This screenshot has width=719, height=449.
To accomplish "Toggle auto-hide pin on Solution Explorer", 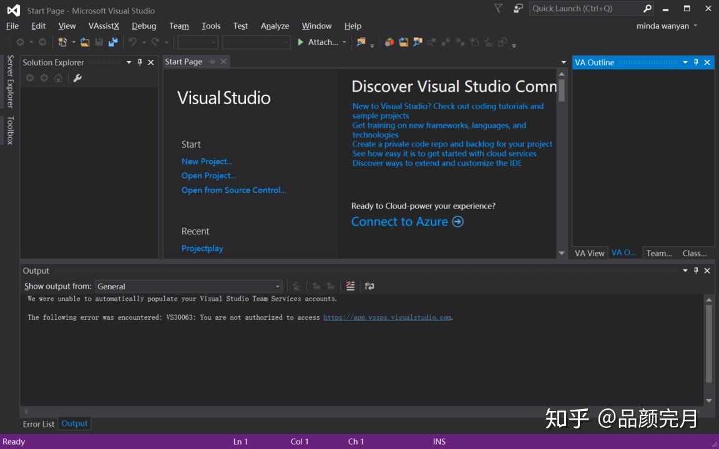I will click(x=140, y=62).
